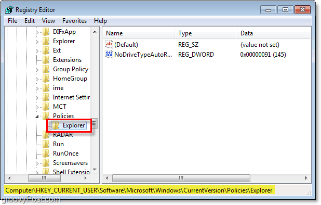Open the File menu
321x205 pixels.
(x=12, y=21)
